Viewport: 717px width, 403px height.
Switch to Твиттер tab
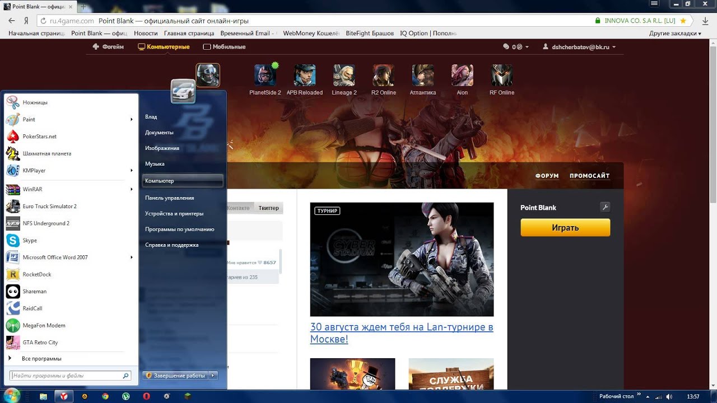[x=268, y=208]
